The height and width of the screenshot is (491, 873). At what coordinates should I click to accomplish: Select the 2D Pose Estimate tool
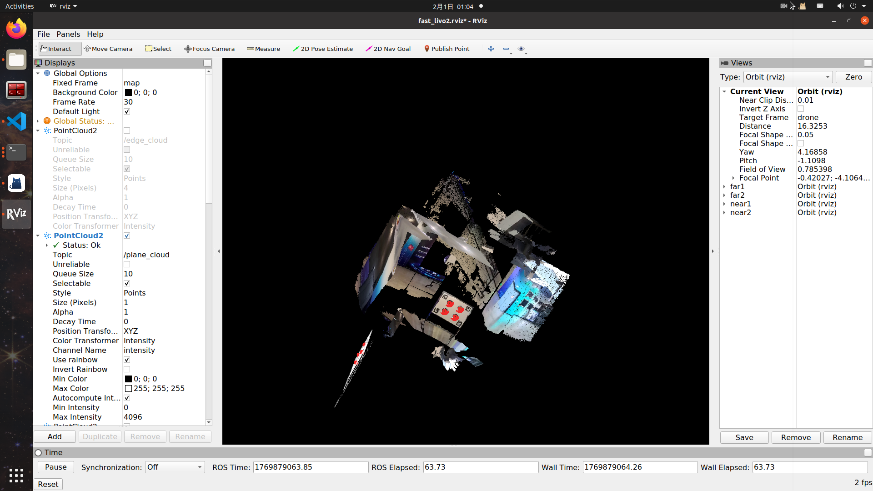pyautogui.click(x=322, y=49)
